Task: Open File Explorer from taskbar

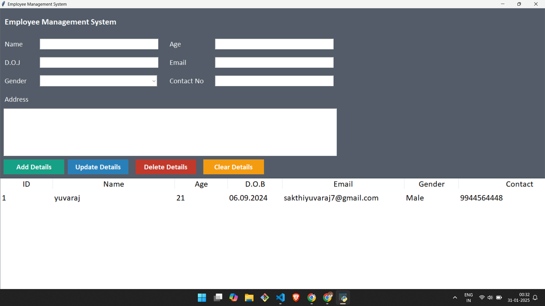Action: pos(249,297)
